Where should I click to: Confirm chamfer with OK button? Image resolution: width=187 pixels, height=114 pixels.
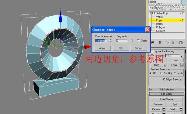(x=121, y=48)
